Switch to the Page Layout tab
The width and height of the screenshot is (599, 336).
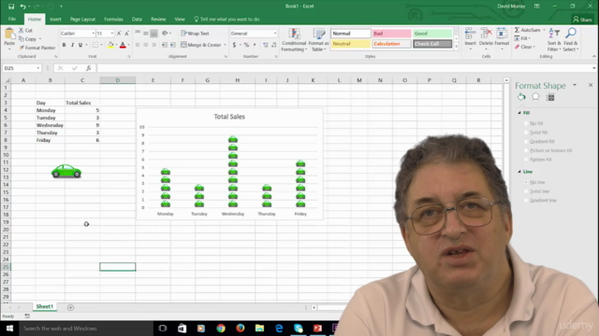(x=82, y=19)
